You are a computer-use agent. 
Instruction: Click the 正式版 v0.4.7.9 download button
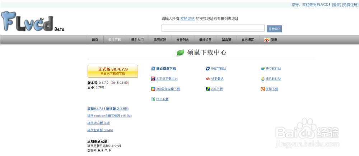coord(113,71)
